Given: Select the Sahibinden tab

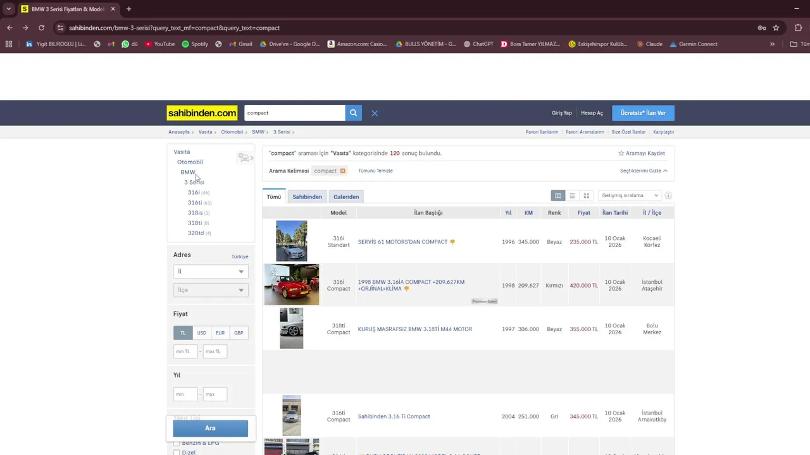Looking at the screenshot, I should (307, 197).
